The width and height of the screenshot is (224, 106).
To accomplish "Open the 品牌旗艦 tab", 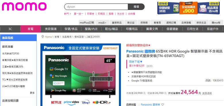I will (186, 23).
